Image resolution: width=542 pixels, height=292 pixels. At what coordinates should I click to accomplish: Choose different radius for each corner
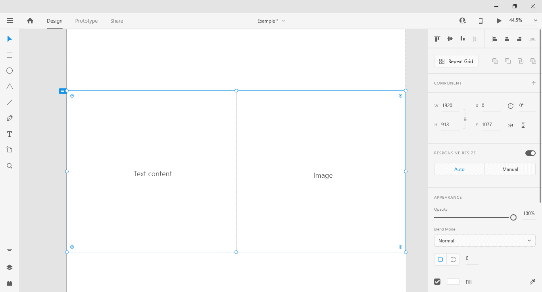pos(453,259)
